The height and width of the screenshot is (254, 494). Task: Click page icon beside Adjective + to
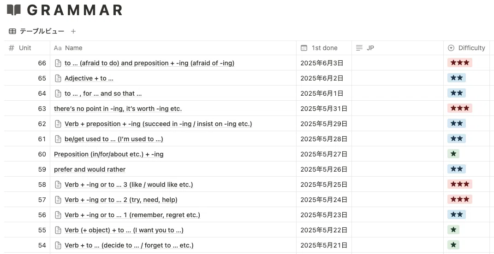pos(58,78)
